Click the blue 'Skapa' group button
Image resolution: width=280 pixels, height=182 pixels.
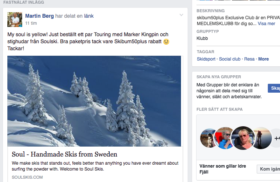tap(274, 88)
